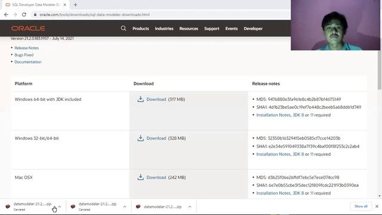Click the Platform column header
Viewport: 382px width, 215px height.
click(x=23, y=84)
